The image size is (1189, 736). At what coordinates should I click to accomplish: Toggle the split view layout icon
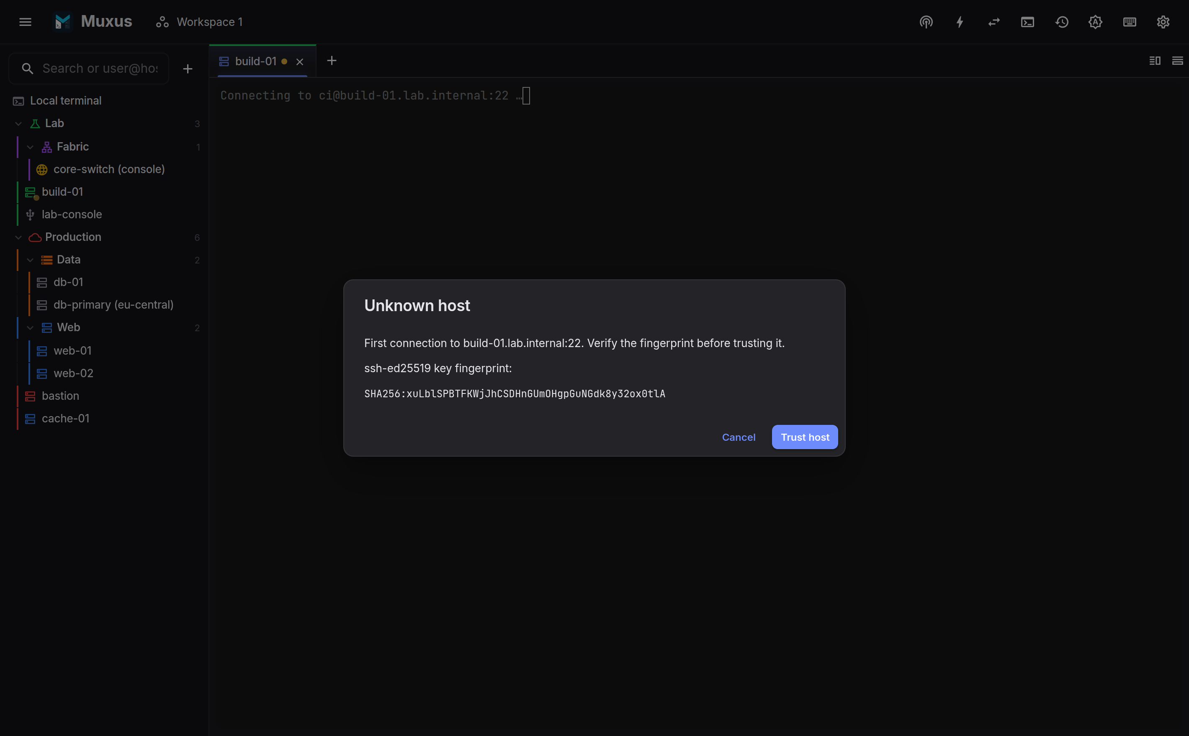(1154, 61)
